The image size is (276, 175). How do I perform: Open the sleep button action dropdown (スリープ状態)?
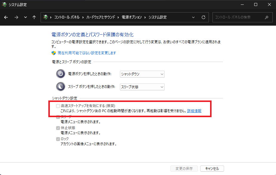click(142, 87)
